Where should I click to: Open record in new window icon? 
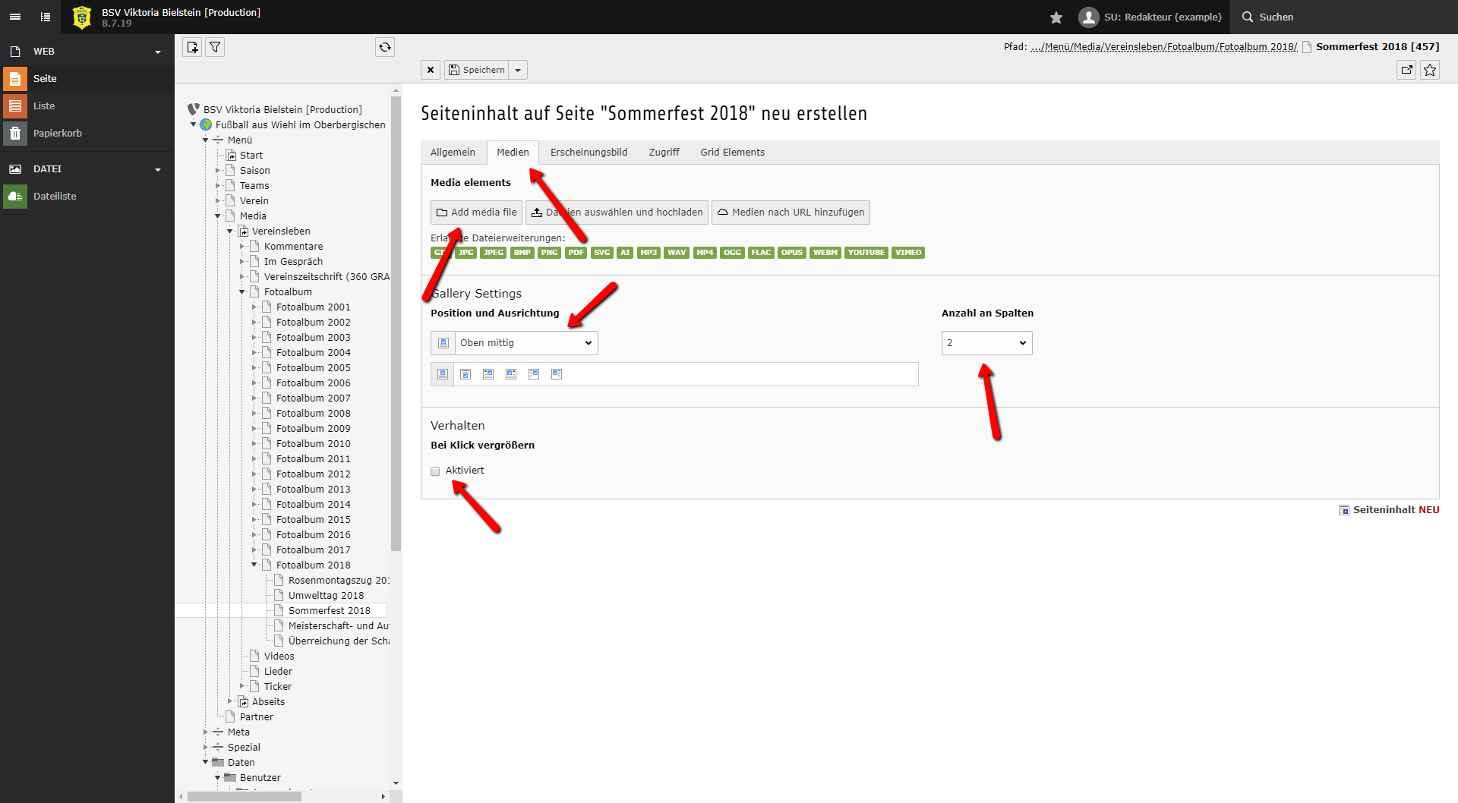pos(1406,70)
